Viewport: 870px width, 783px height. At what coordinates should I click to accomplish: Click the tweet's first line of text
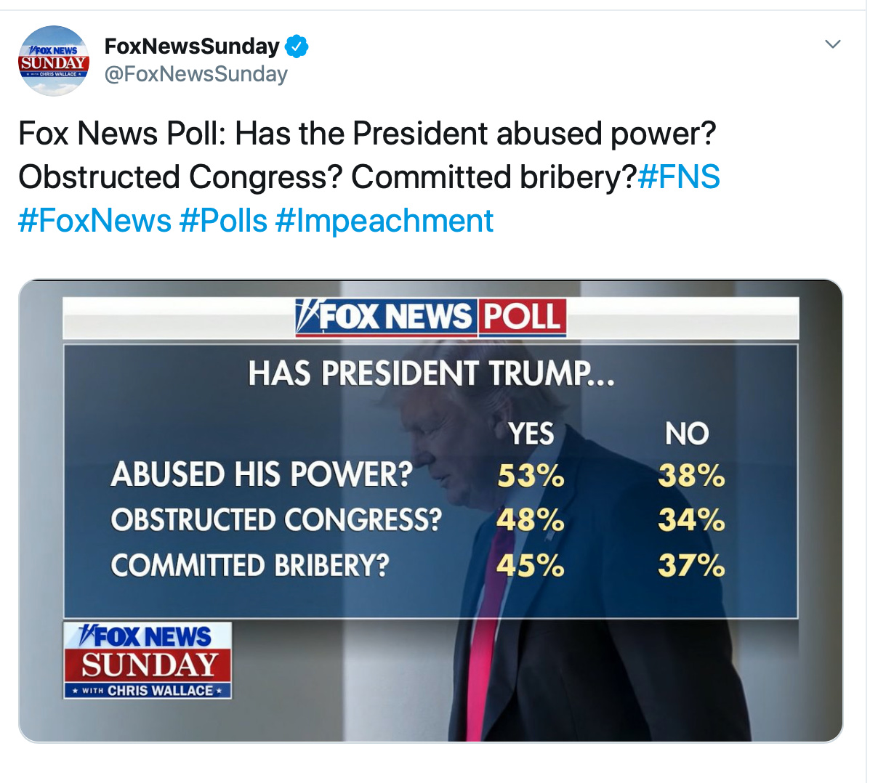pyautogui.click(x=367, y=134)
